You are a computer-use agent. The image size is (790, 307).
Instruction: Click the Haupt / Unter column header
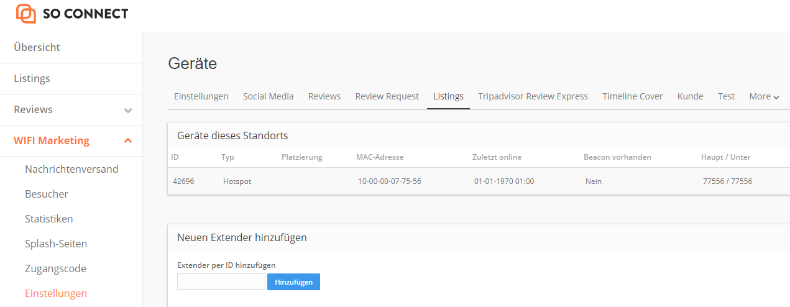pos(726,157)
